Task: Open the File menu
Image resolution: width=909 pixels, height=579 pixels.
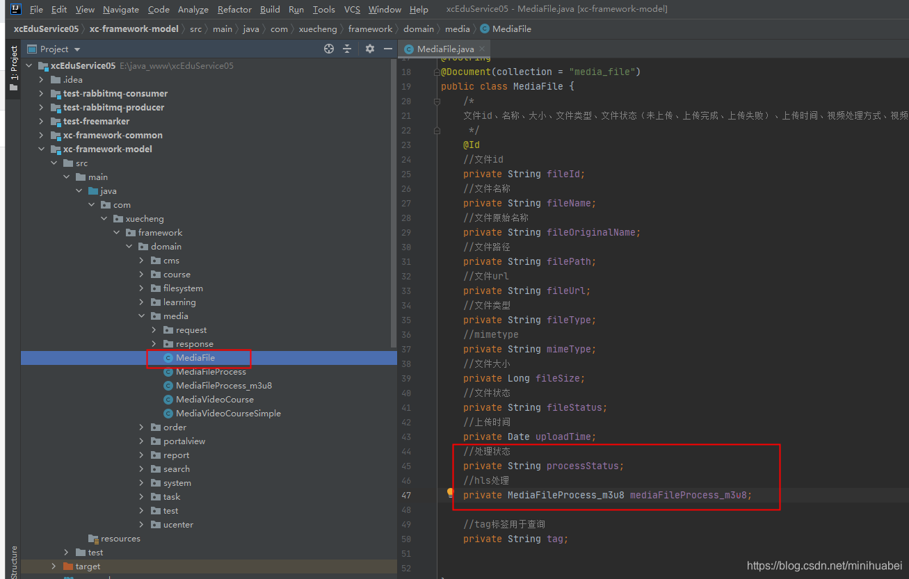Action: tap(36, 10)
